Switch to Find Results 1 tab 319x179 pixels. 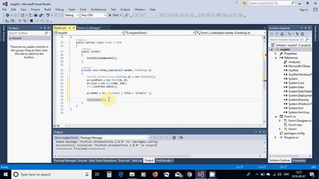point(164,161)
